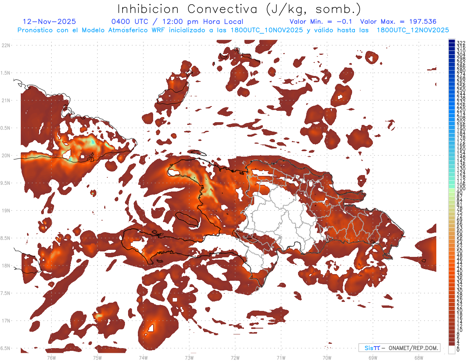Image resolution: width=470 pixels, height=363 pixels.
Task: Click the '71W' longitude label
Action: pyautogui.click(x=281, y=358)
